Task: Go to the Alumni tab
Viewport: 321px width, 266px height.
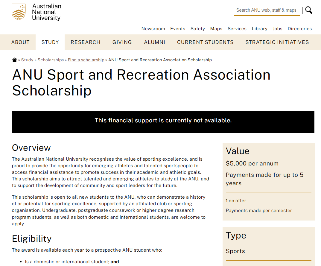Action: coord(155,42)
